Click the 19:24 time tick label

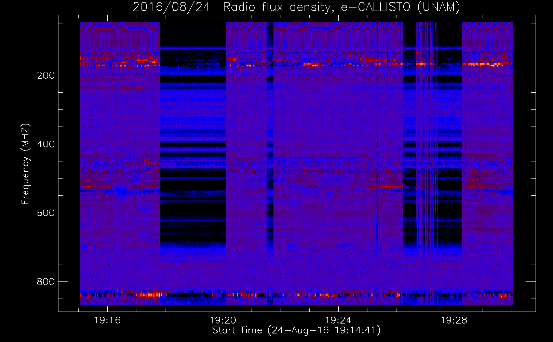coord(338,320)
